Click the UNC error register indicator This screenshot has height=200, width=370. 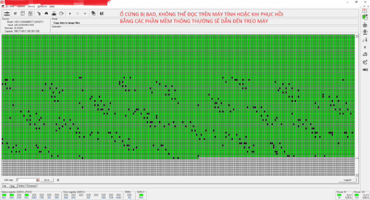[74, 196]
